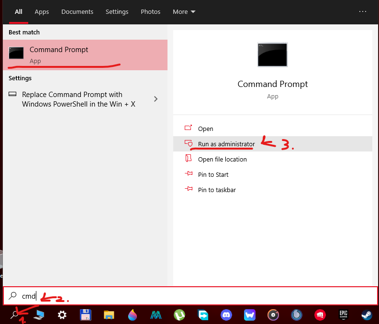Launch the red Riot Games client icon
Screen dimensions: 379x324
pyautogui.click(x=320, y=315)
